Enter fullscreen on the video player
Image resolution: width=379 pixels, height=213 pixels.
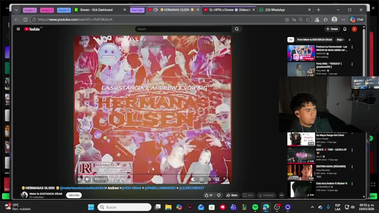[225, 179]
